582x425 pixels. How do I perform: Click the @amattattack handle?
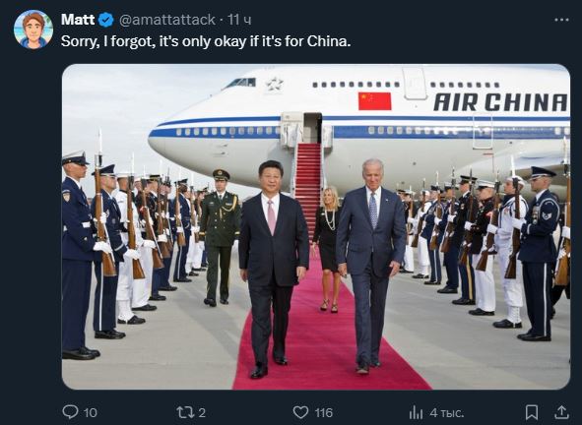167,20
